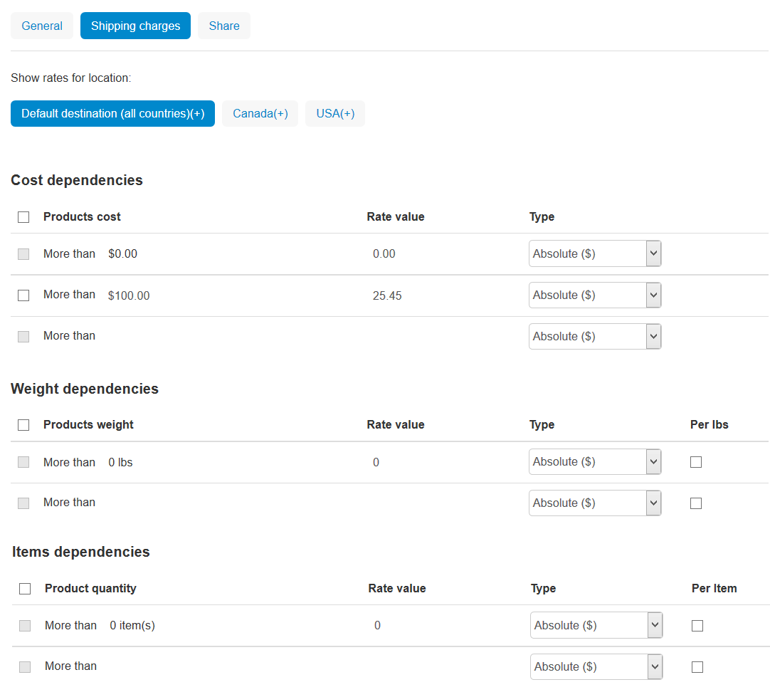Open Type dropdown for 0 lbs row
Viewport: 770px width, 697px height.
[595, 462]
